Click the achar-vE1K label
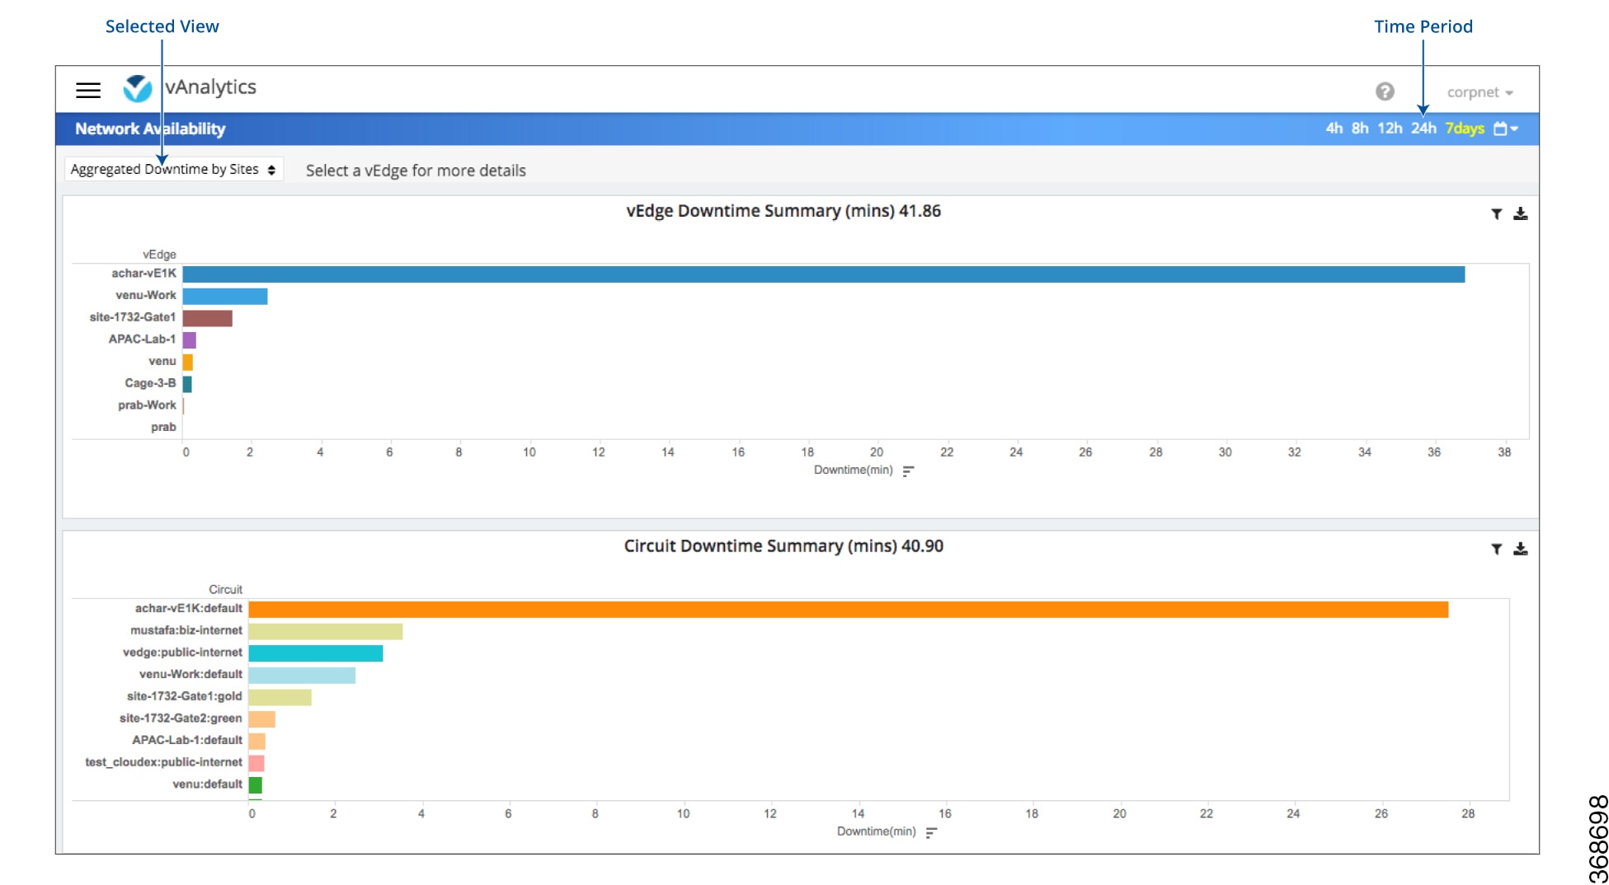Screen dimensions: 1609x885 pos(144,274)
